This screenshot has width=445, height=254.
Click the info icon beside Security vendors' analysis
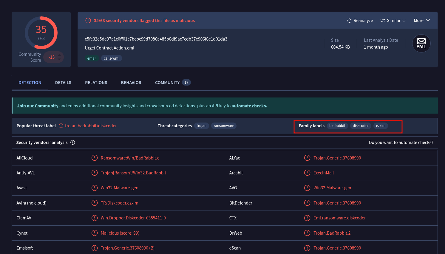pyautogui.click(x=73, y=143)
